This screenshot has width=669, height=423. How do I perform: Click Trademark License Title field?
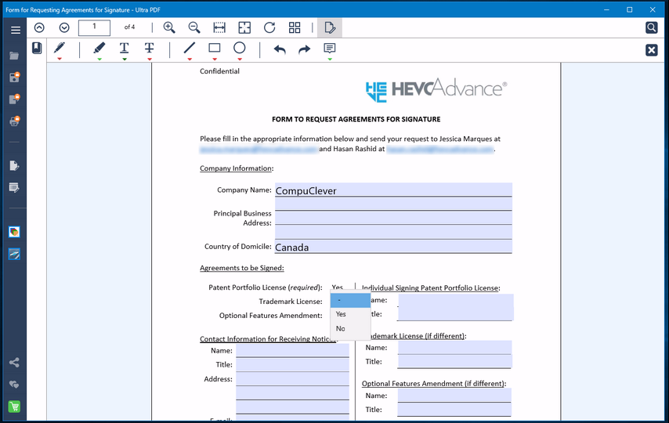[454, 362]
